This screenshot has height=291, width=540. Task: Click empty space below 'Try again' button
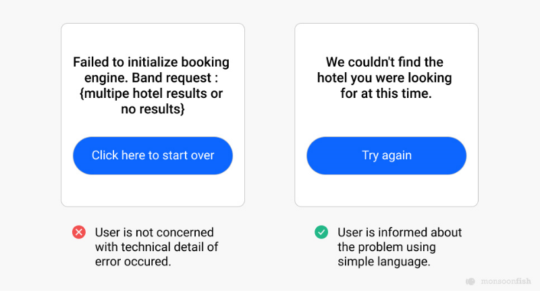(386, 190)
